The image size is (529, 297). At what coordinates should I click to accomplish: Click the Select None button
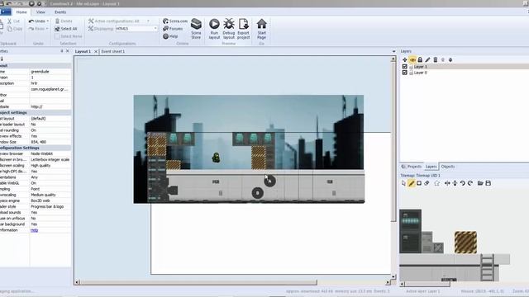coord(69,36)
